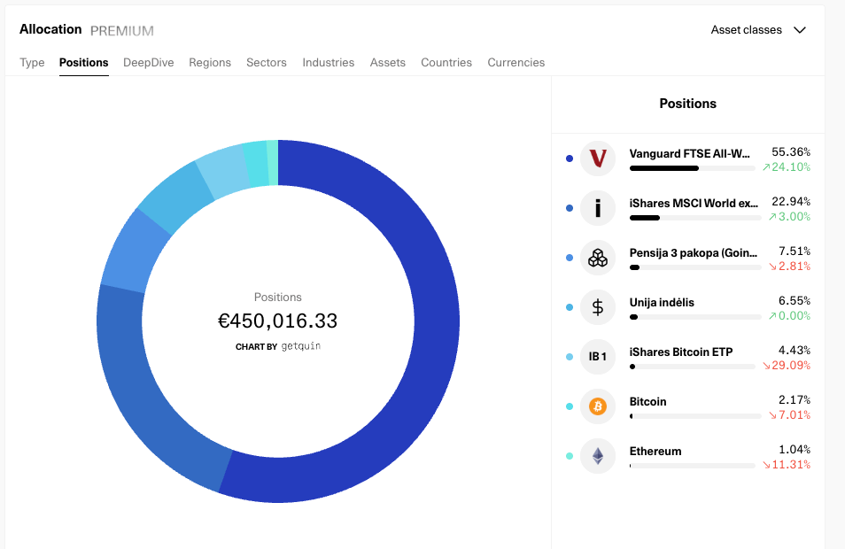Switch to the Currencies tab
The height and width of the screenshot is (549, 845).
click(516, 63)
